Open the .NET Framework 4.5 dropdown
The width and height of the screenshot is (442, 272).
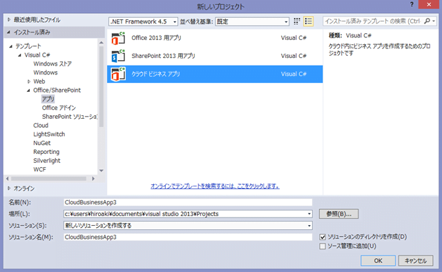[x=143, y=21]
